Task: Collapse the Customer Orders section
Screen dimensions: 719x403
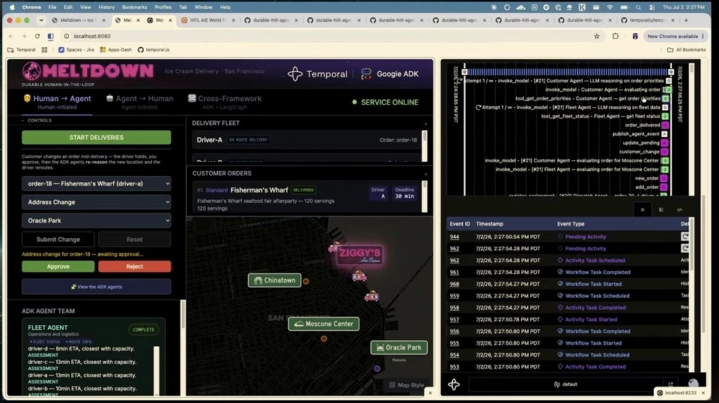Action: point(425,174)
